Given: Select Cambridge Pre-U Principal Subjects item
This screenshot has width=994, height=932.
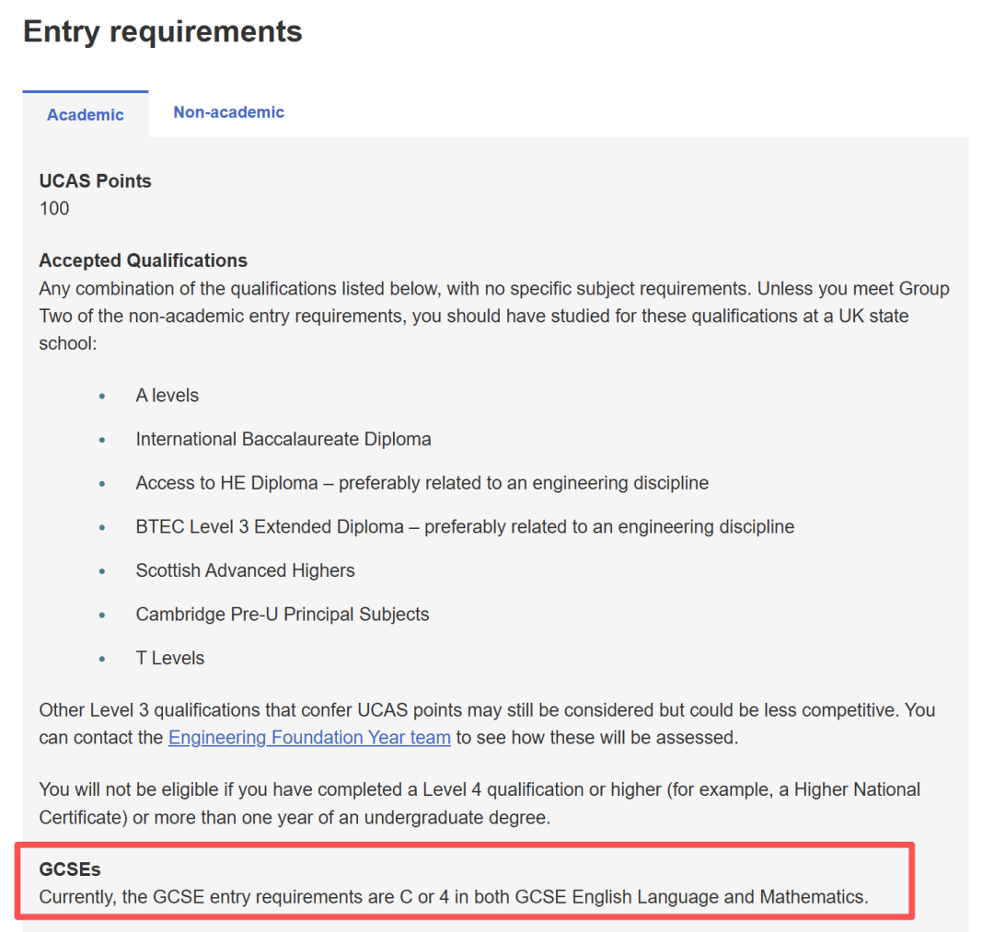Looking at the screenshot, I should 283,614.
